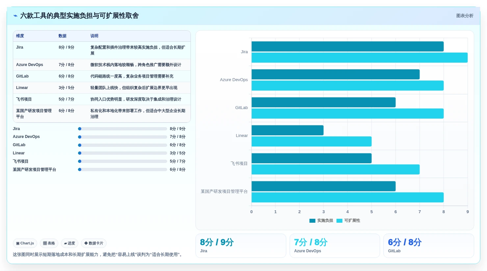The height and width of the screenshot is (271, 487).
Task: Click the 某国产研发项目管理平台 progress bar
Action: tap(122, 169)
